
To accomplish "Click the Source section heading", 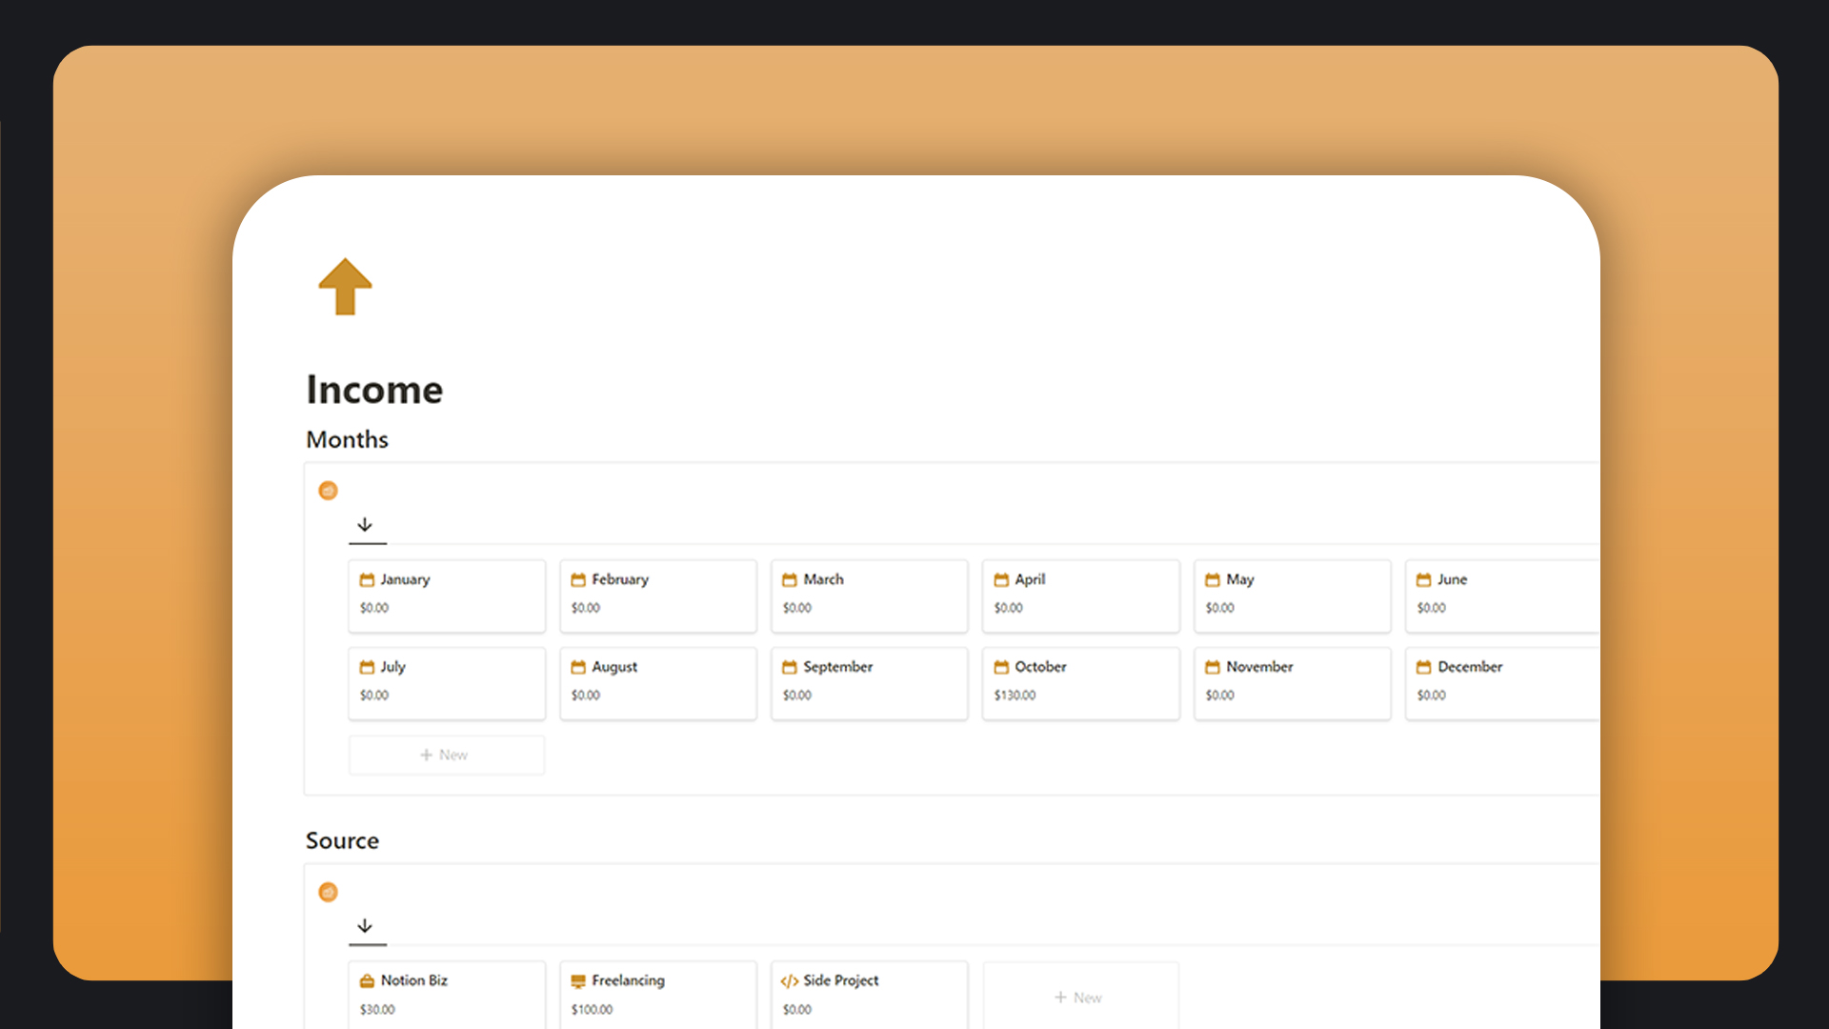I will click(342, 840).
